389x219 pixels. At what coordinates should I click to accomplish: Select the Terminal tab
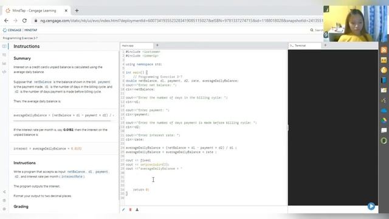(305, 46)
